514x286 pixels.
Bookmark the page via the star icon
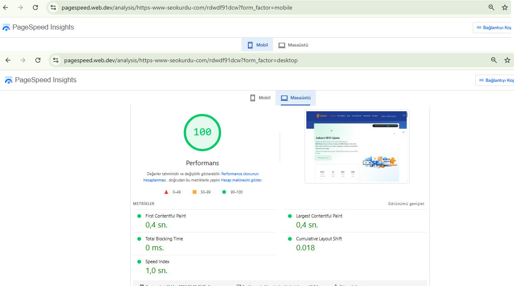507,60
